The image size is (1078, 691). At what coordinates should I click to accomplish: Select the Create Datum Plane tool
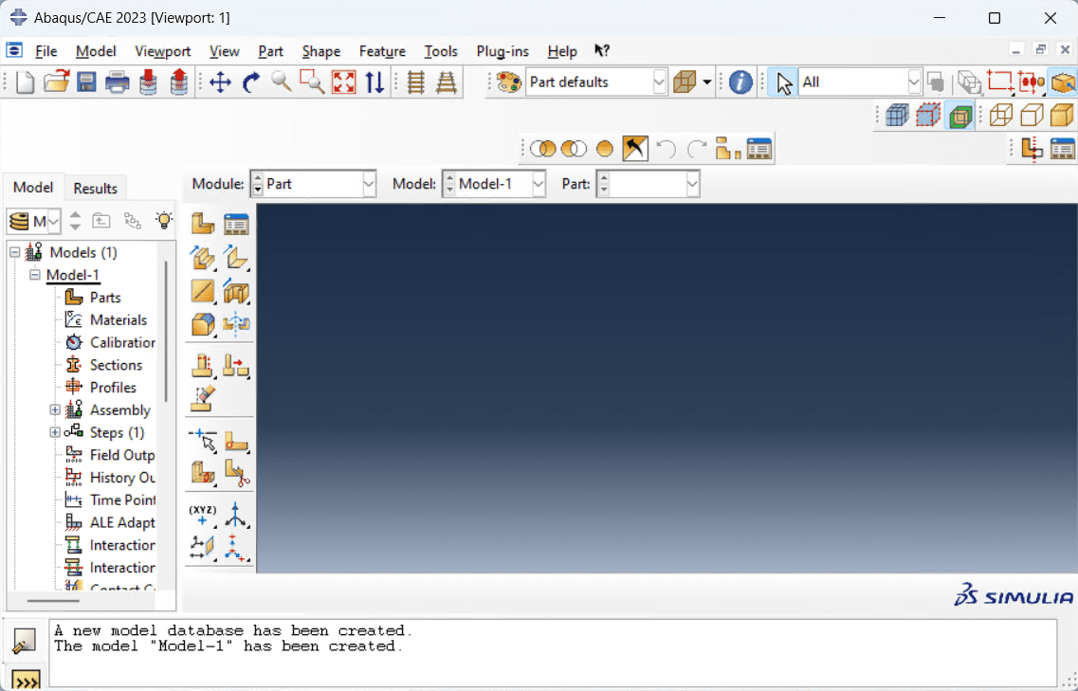pos(203,548)
